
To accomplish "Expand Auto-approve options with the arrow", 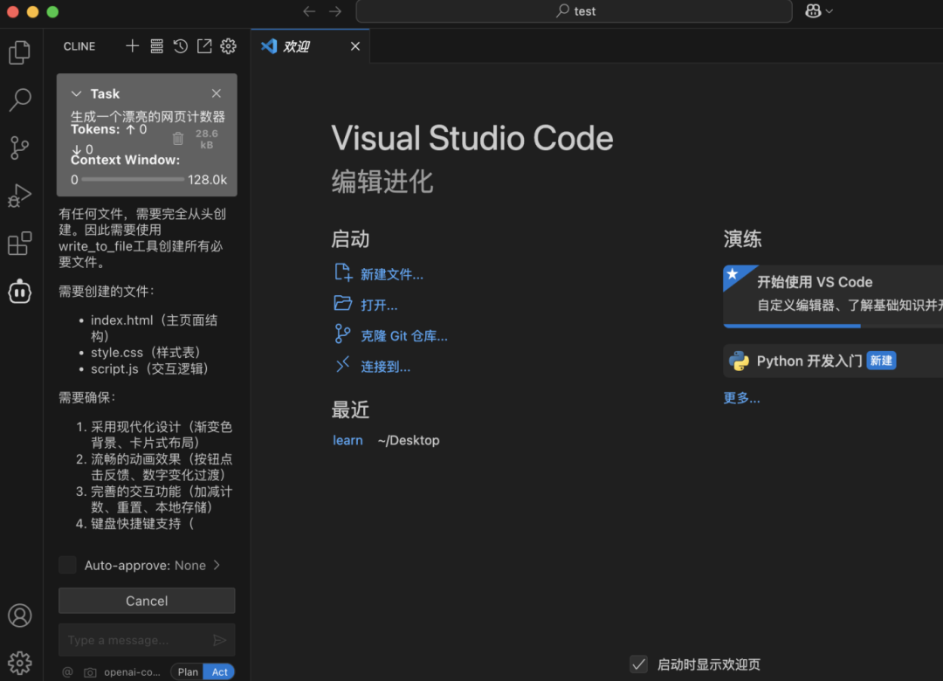I will point(216,565).
